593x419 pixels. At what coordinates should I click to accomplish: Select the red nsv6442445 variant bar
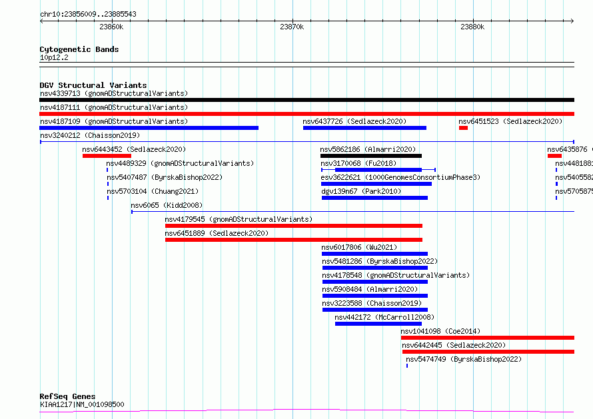[488, 352]
